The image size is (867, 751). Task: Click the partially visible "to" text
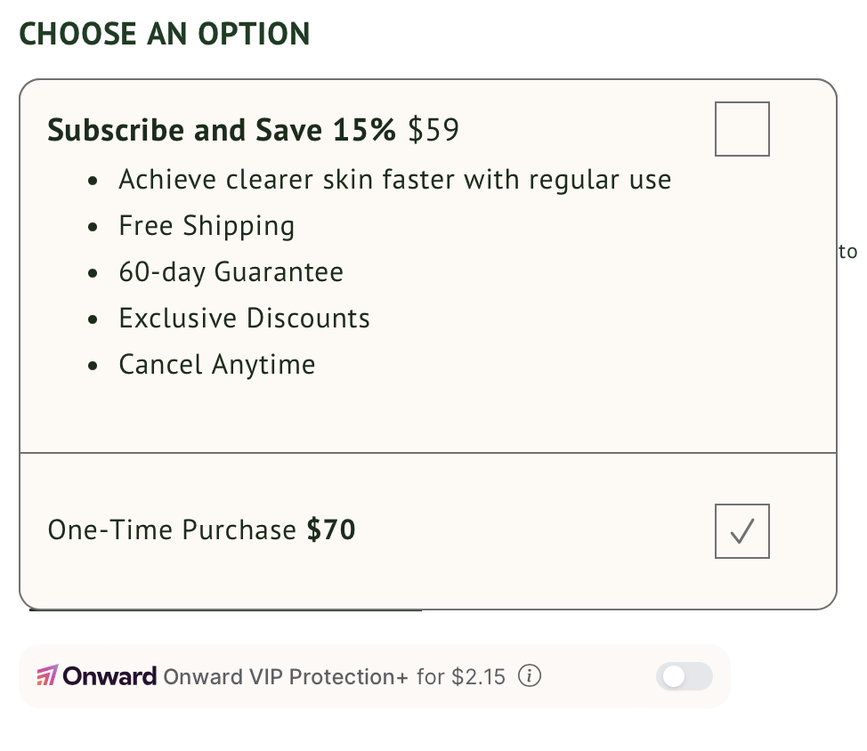[847, 252]
